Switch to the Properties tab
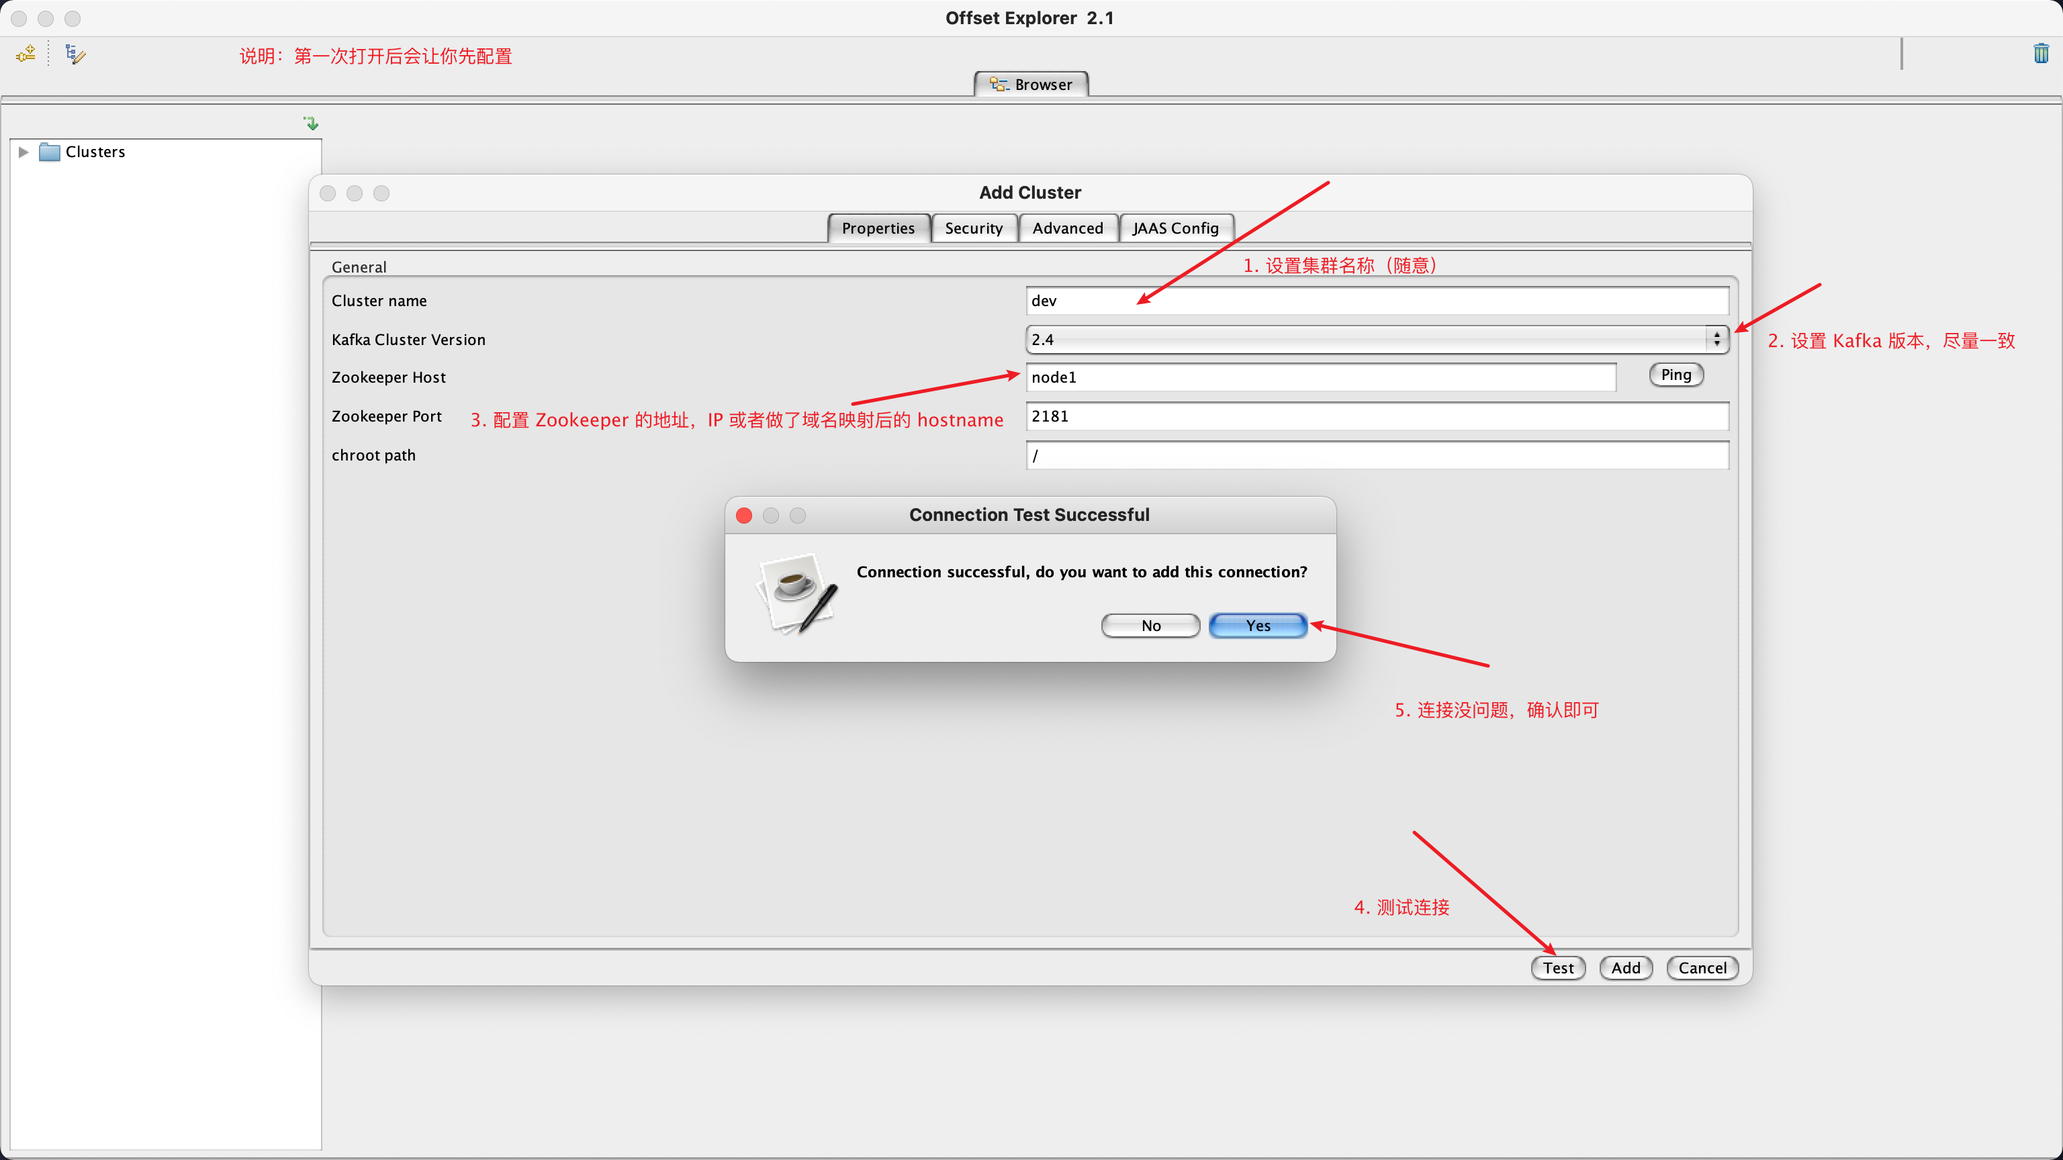The image size is (2063, 1160). (878, 228)
